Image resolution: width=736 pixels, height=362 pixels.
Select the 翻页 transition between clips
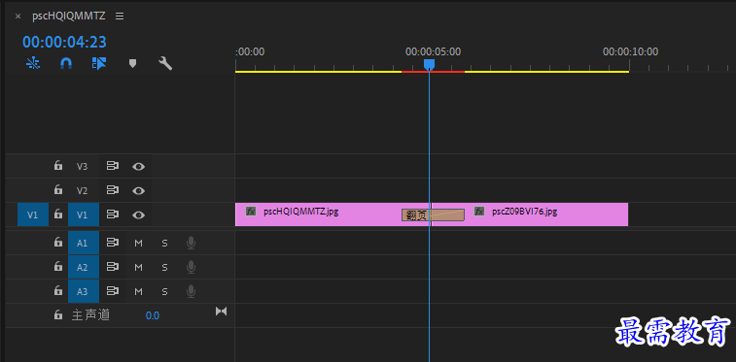[x=433, y=214]
